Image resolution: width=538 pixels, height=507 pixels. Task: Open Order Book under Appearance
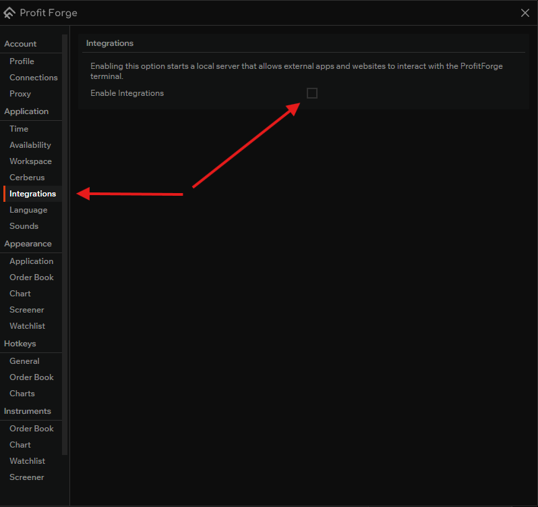32,277
